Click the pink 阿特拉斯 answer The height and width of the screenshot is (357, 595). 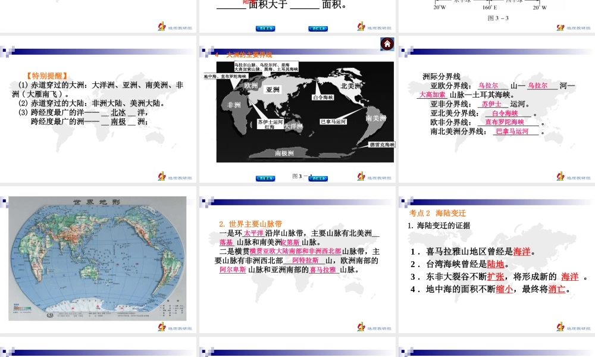click(305, 260)
